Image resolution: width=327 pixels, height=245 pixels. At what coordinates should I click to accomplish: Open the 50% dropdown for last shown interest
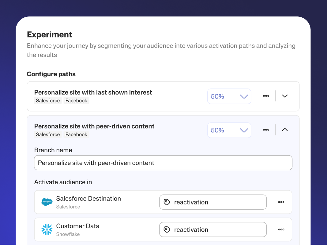click(229, 96)
